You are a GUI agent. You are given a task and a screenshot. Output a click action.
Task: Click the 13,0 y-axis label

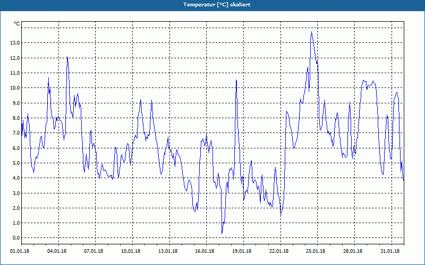[15, 43]
